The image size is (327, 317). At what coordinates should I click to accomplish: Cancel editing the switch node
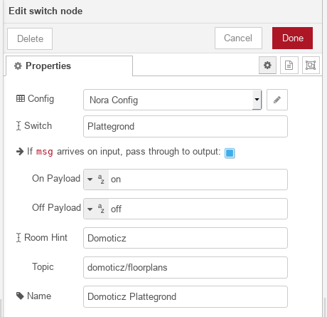pos(238,38)
